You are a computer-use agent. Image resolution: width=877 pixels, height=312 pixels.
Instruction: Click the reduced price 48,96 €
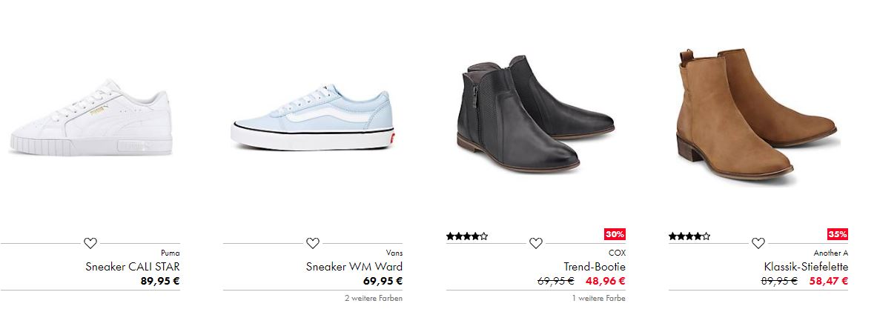click(605, 281)
